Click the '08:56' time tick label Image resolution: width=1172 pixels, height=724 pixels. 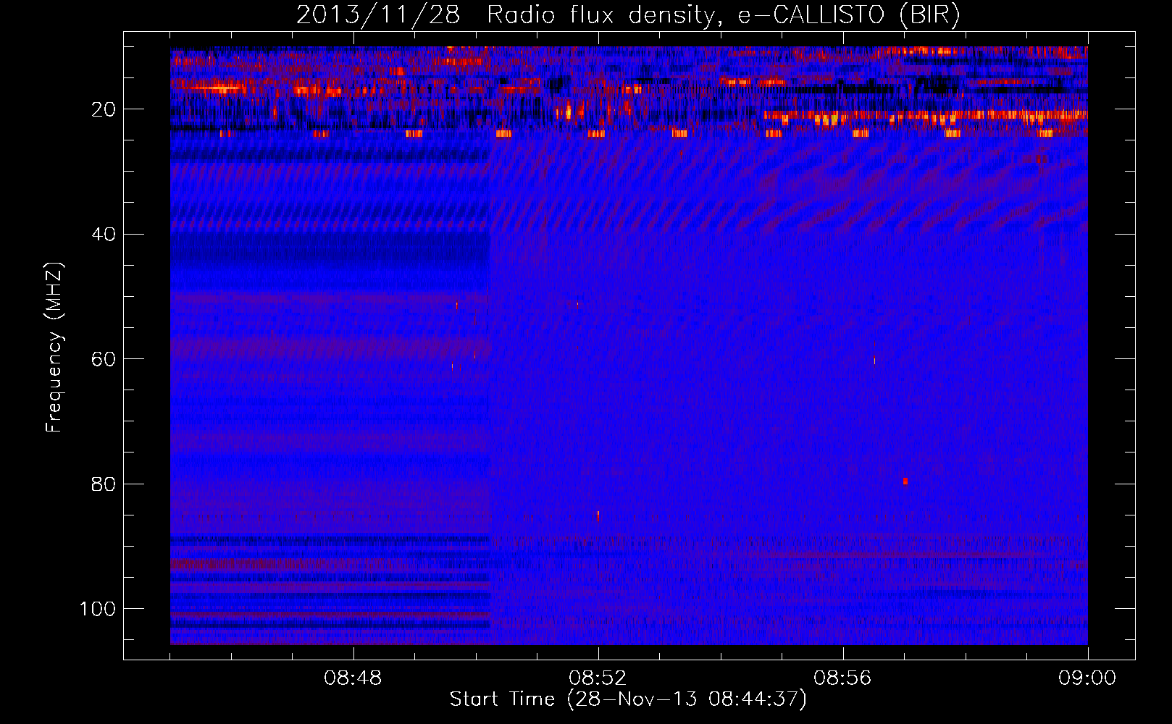(x=842, y=678)
